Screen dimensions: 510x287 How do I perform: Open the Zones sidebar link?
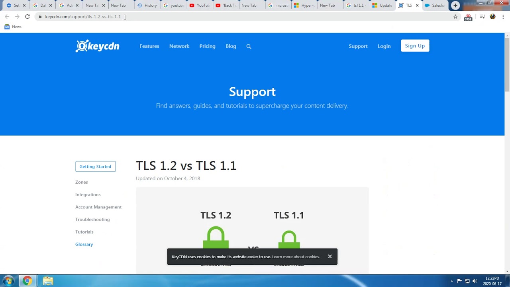[82, 182]
